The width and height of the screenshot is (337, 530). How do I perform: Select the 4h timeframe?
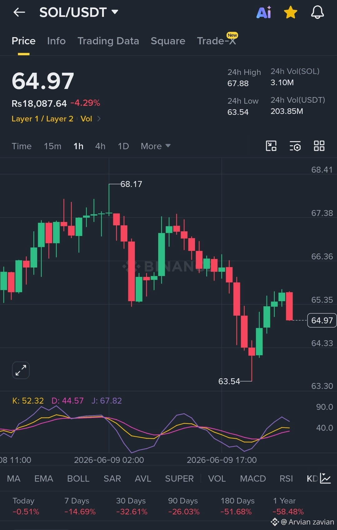pos(100,146)
